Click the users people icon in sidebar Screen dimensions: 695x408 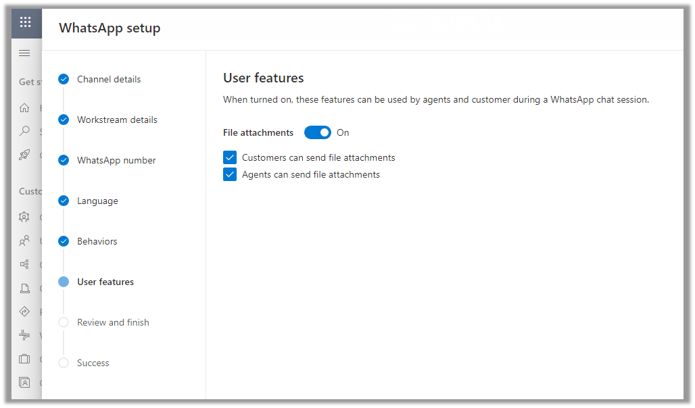pos(24,240)
